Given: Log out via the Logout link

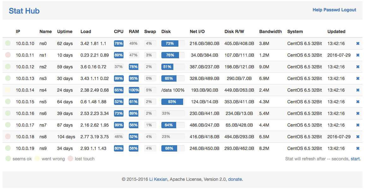Looking at the screenshot, I should tap(349, 10).
